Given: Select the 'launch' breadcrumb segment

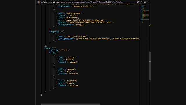Looking at the screenshot, I should click(x=95, y=2).
